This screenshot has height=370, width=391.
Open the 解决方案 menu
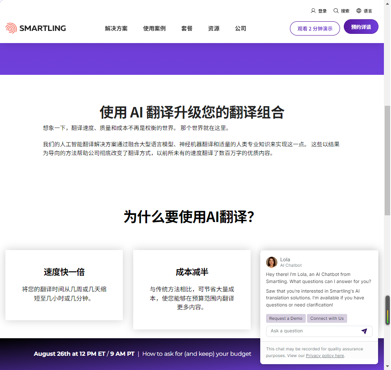(x=116, y=28)
